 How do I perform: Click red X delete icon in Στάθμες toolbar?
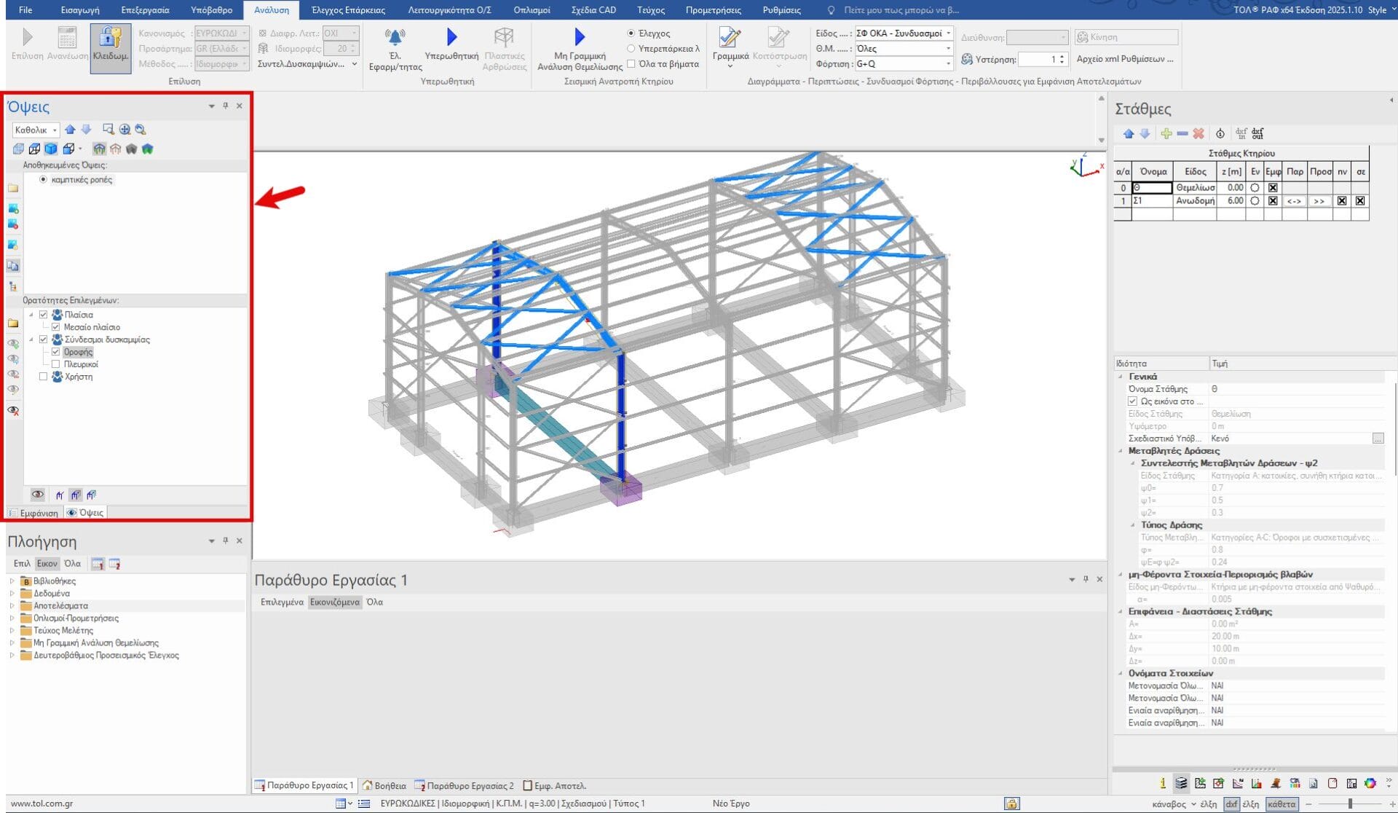pyautogui.click(x=1198, y=133)
